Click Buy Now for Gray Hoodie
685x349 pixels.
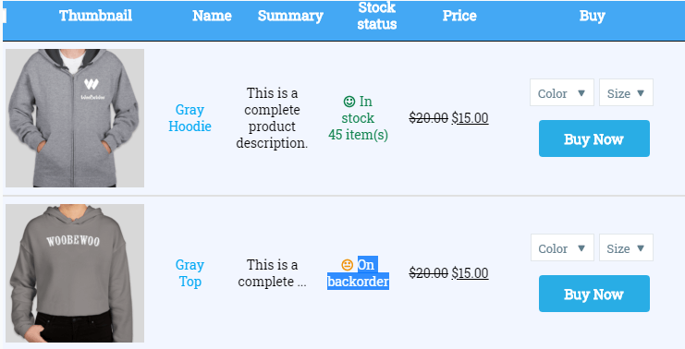click(x=594, y=138)
